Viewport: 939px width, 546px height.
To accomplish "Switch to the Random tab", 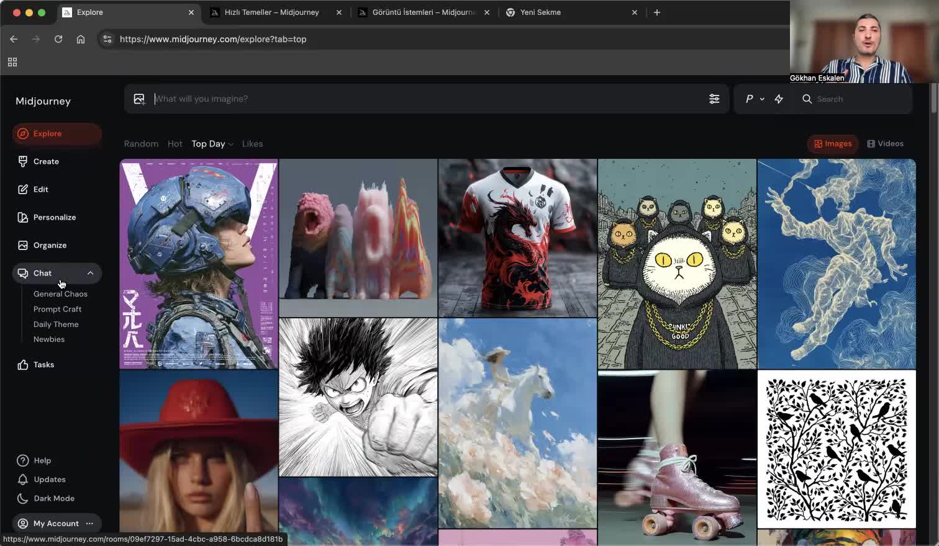I will pyautogui.click(x=141, y=144).
